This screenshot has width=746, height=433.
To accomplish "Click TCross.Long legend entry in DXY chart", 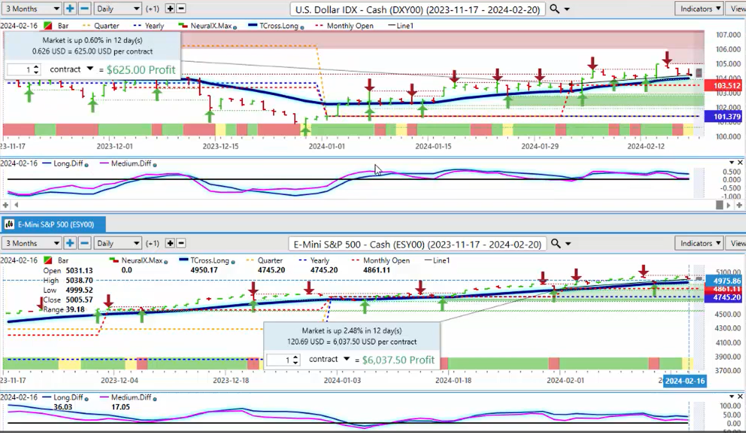I will pos(276,26).
